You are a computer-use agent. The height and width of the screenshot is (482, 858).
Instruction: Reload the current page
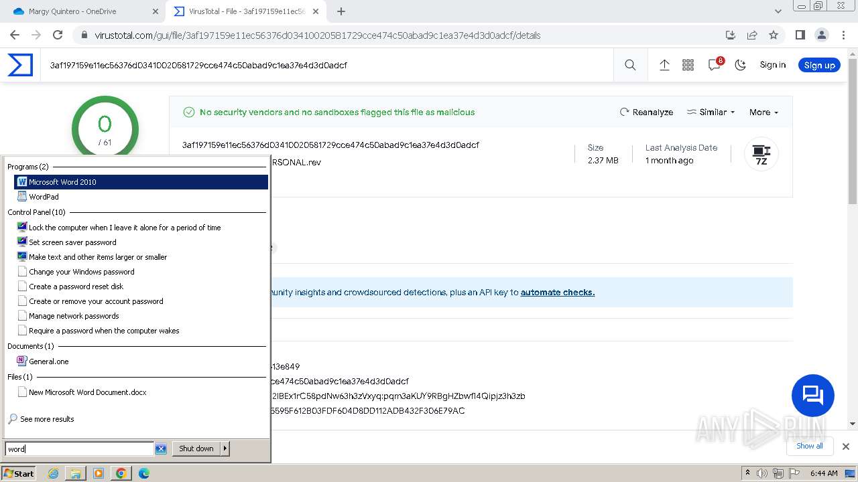pos(58,35)
